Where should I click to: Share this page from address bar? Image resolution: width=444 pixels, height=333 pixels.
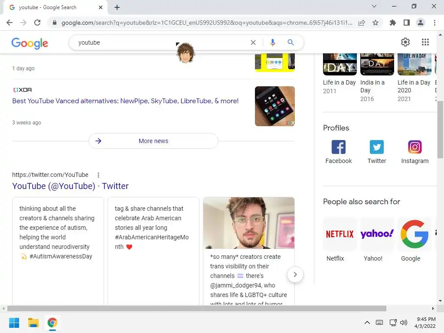(362, 23)
